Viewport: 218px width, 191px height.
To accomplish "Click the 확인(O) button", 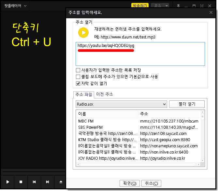I will tap(130, 184).
